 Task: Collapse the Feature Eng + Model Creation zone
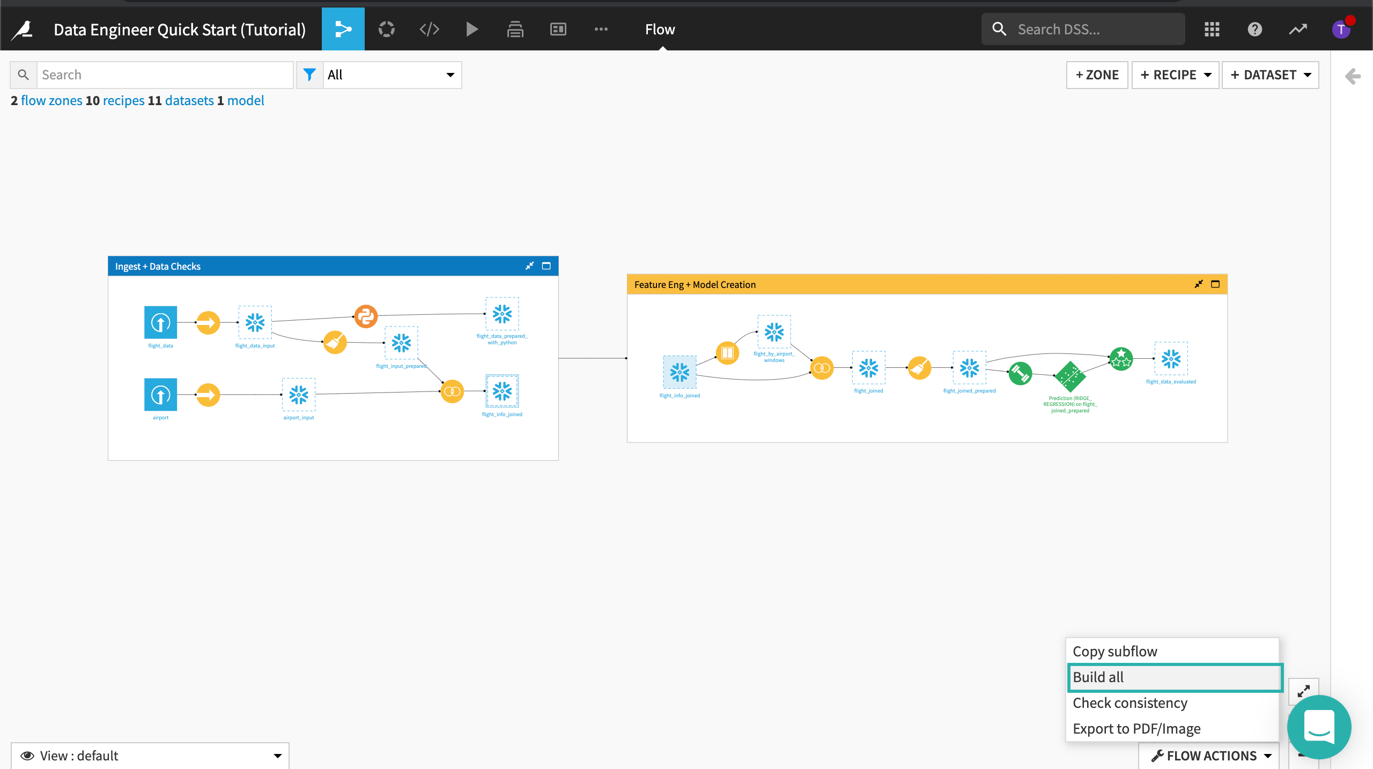click(x=1199, y=284)
